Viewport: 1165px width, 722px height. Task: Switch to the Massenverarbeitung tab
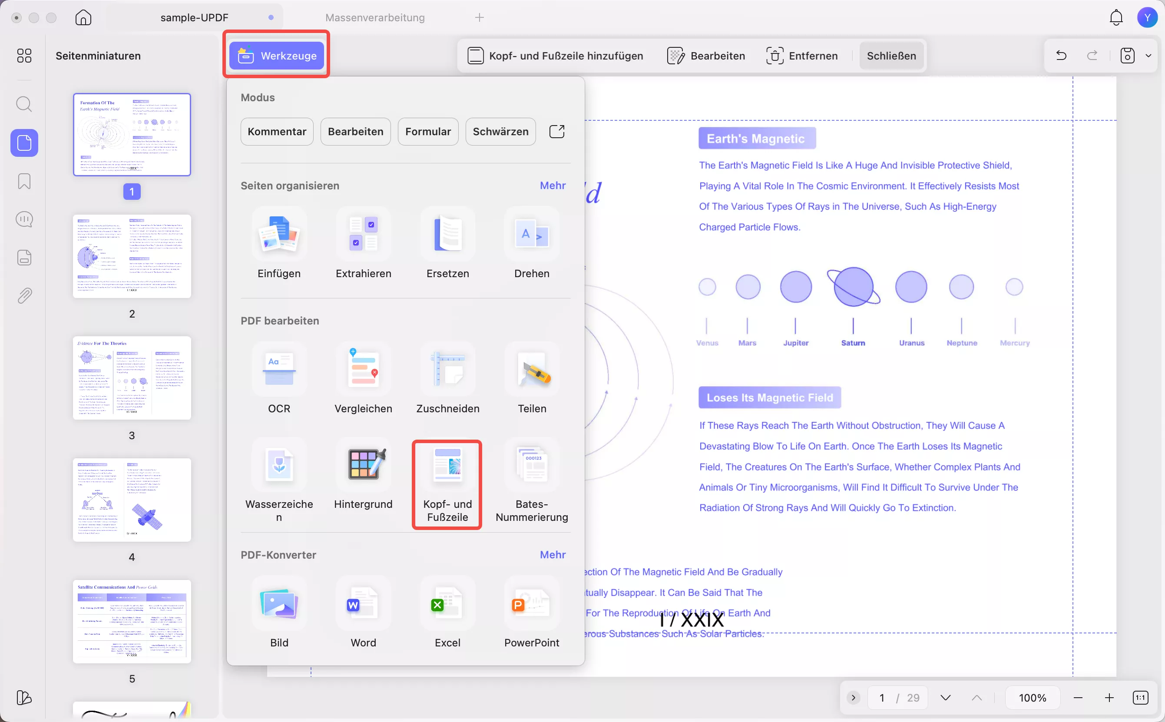[375, 18]
